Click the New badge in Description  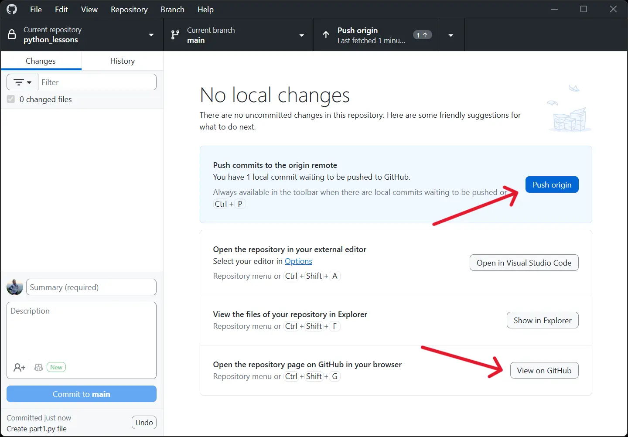(56, 367)
